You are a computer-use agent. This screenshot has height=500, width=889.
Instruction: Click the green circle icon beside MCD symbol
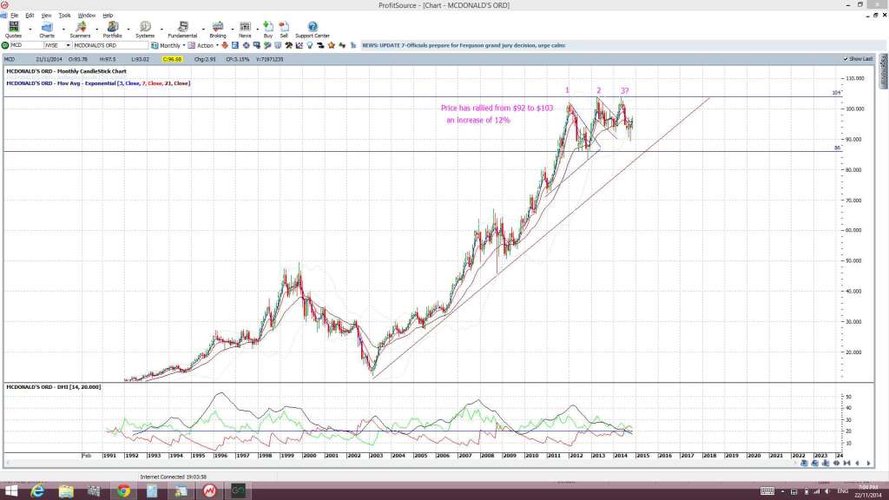(x=6, y=45)
